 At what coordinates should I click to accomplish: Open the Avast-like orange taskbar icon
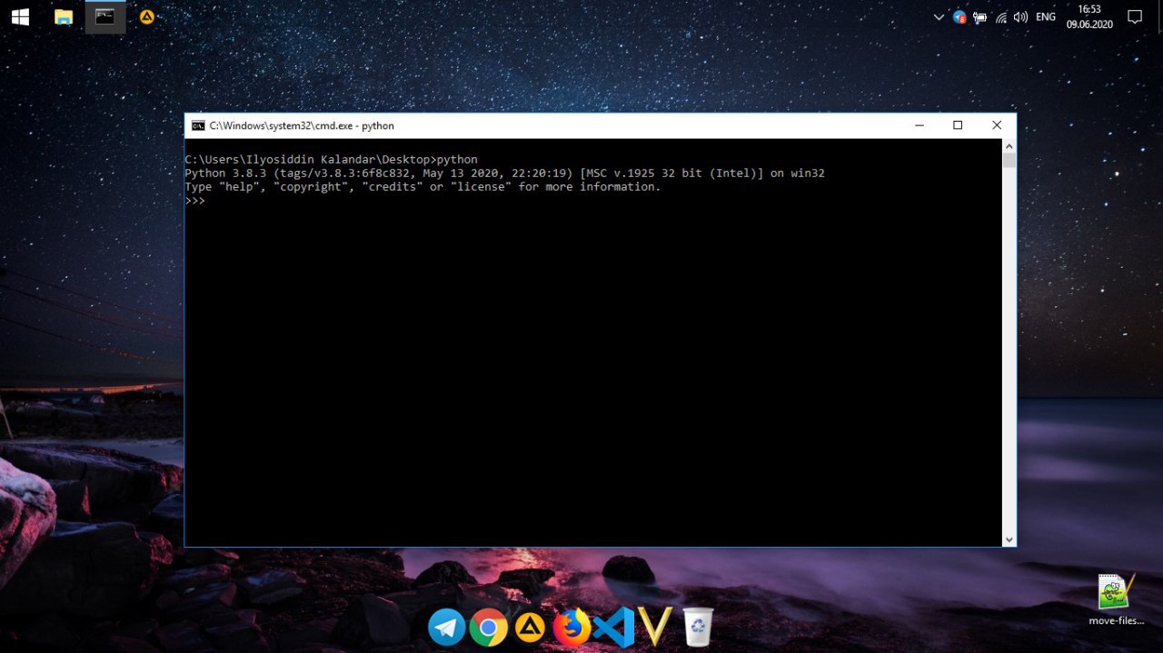pyautogui.click(x=146, y=16)
